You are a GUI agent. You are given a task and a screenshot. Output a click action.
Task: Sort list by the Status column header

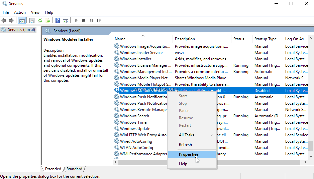point(242,39)
